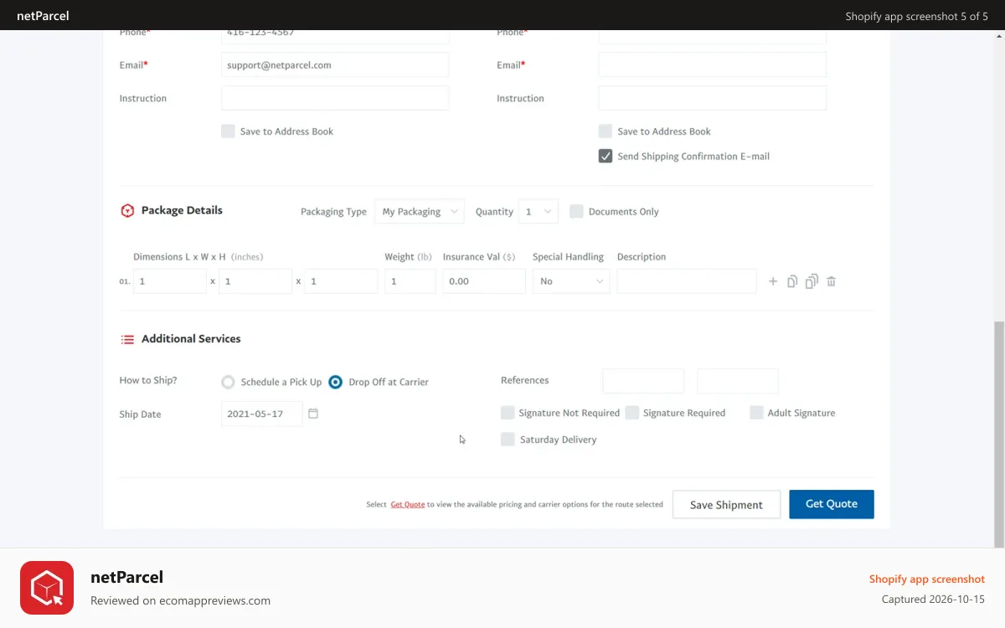1005x628 pixels.
Task: Select Schedule a Pick Up option
Action: (x=228, y=382)
